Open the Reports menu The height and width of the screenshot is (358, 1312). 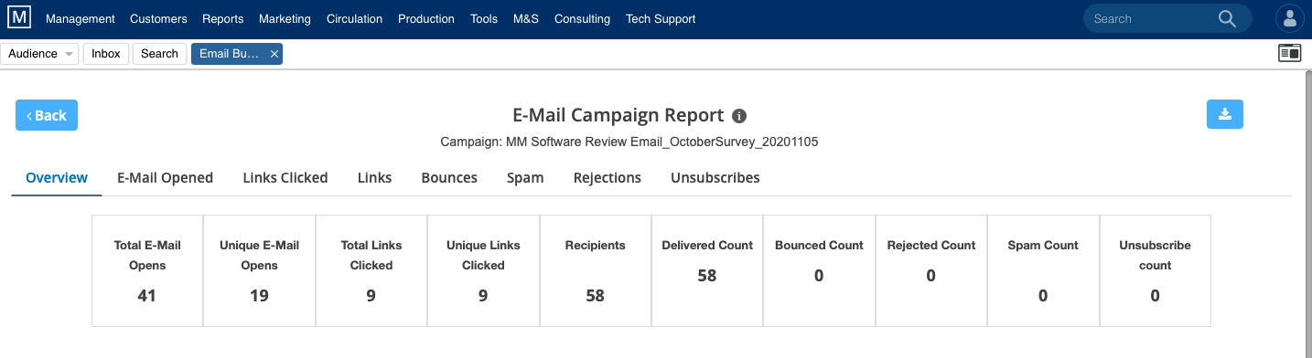(223, 18)
